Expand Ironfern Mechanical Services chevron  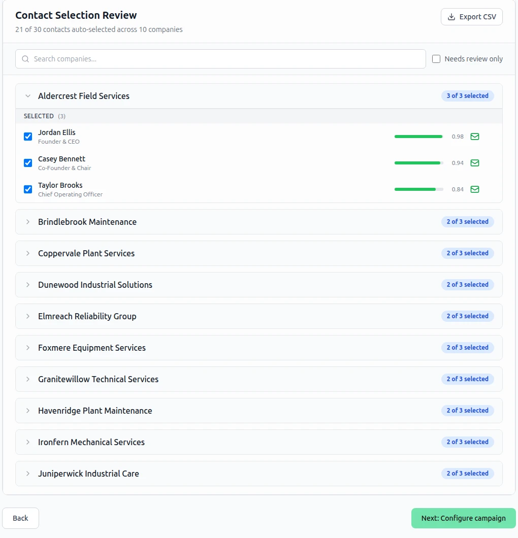click(x=28, y=442)
